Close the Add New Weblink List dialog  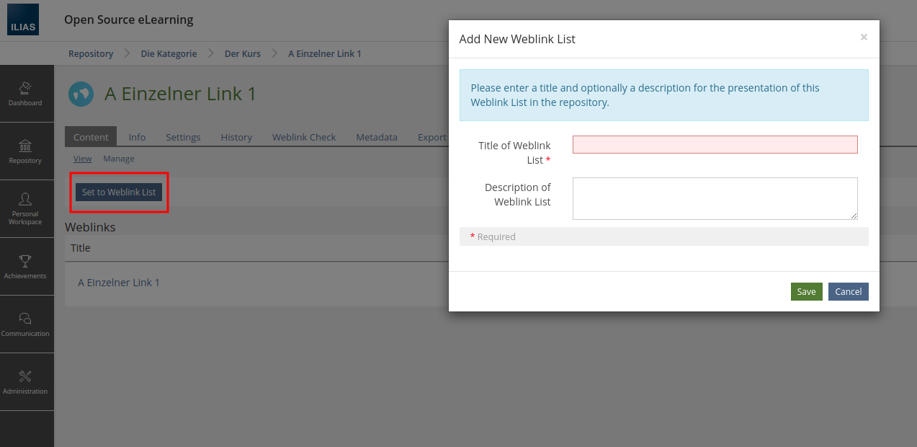[x=864, y=37]
